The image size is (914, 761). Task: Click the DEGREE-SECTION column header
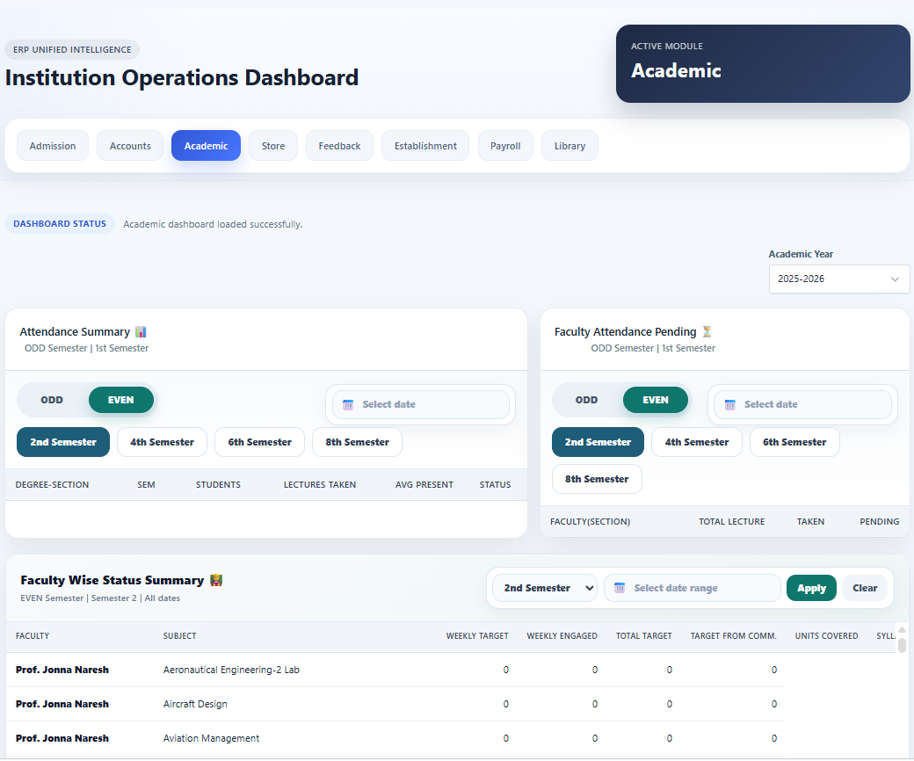click(x=52, y=484)
